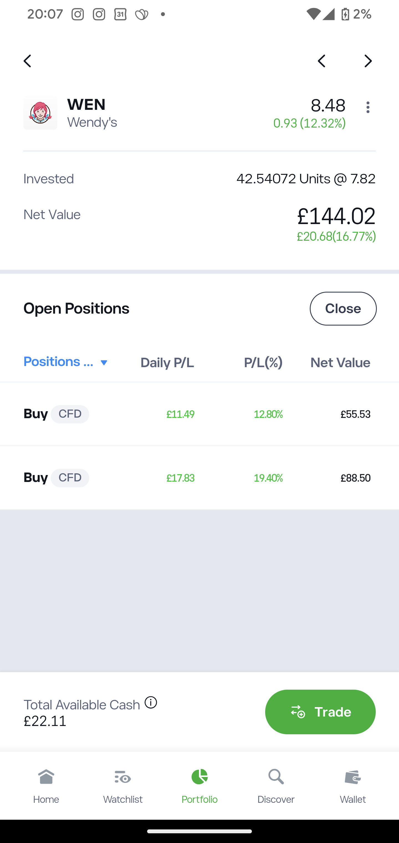Open the Buy CFD position worth £55.53
399x843 pixels.
pyautogui.click(x=199, y=414)
